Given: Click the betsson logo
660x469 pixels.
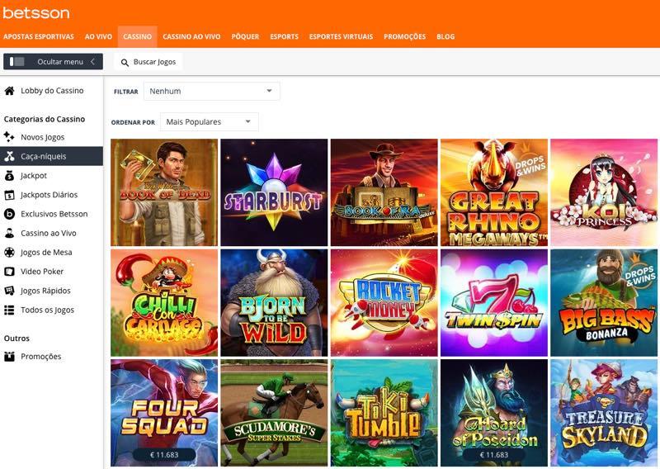Looking at the screenshot, I should pos(36,12).
